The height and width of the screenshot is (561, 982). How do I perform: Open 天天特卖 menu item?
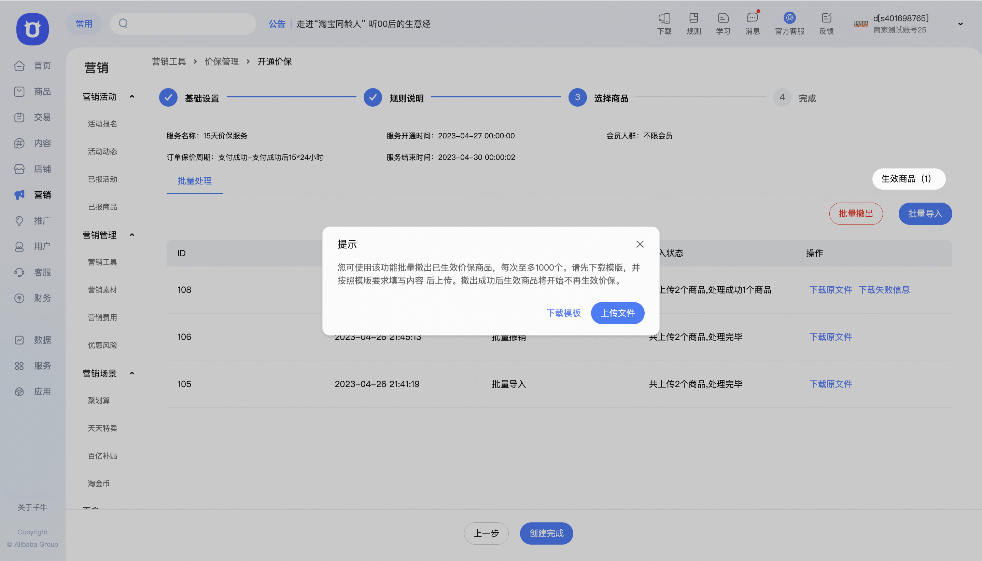point(102,428)
